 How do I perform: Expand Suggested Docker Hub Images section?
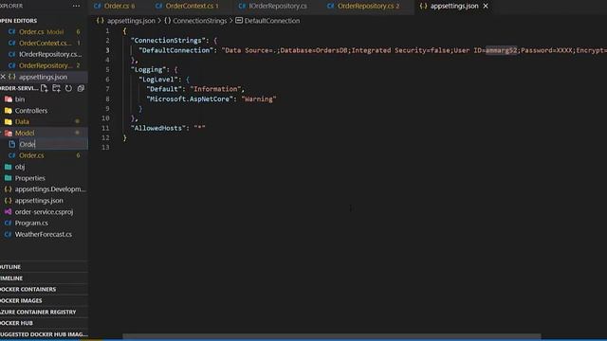pos(44,334)
